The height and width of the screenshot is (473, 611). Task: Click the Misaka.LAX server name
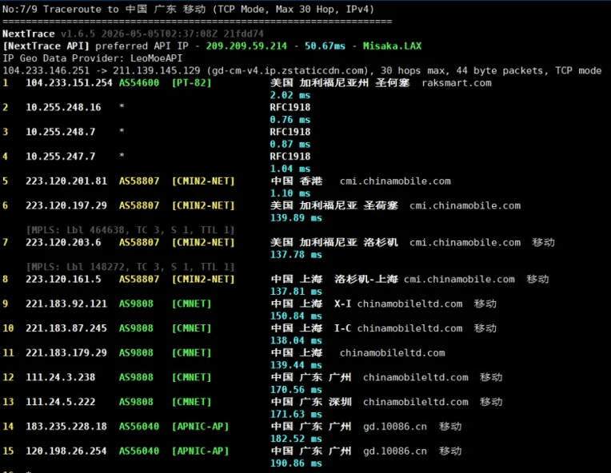[x=392, y=46]
